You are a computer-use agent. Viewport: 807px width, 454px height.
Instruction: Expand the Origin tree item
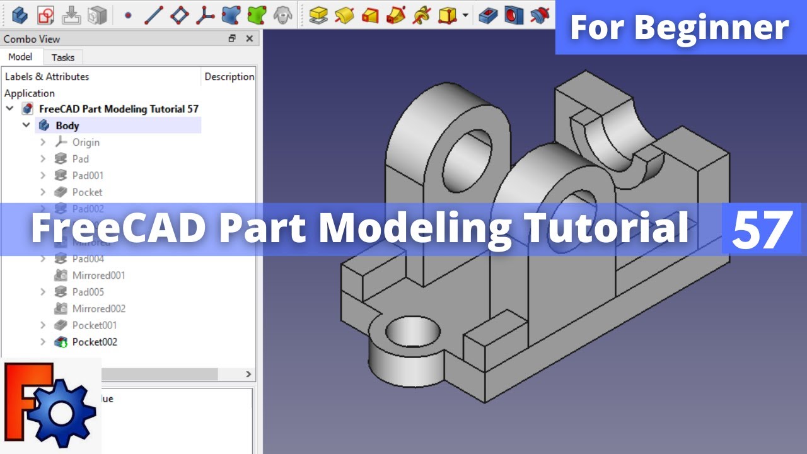pos(43,143)
